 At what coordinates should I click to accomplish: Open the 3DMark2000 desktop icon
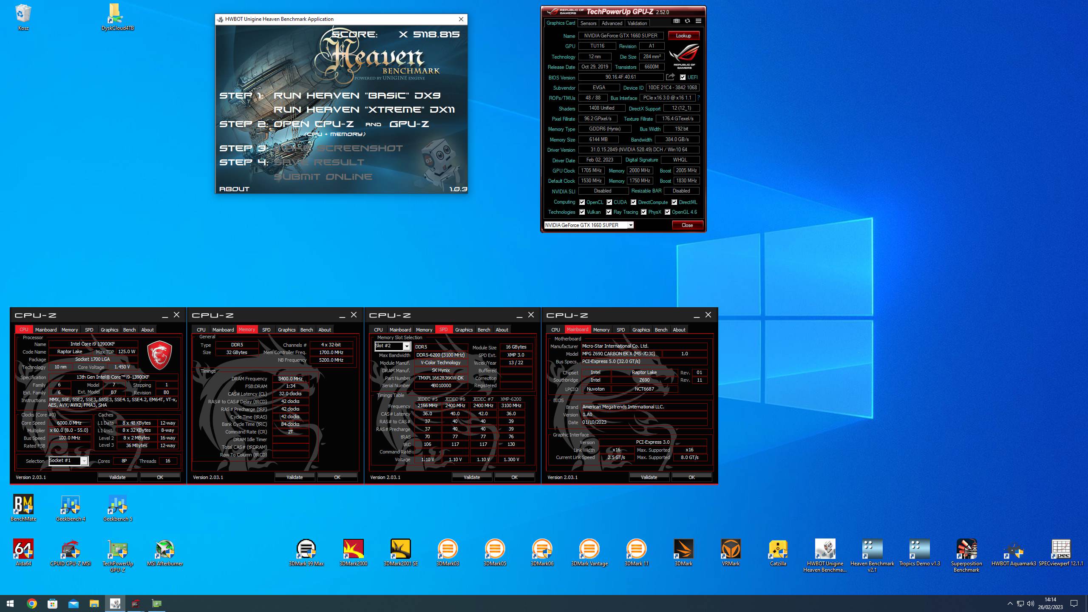[353, 552]
